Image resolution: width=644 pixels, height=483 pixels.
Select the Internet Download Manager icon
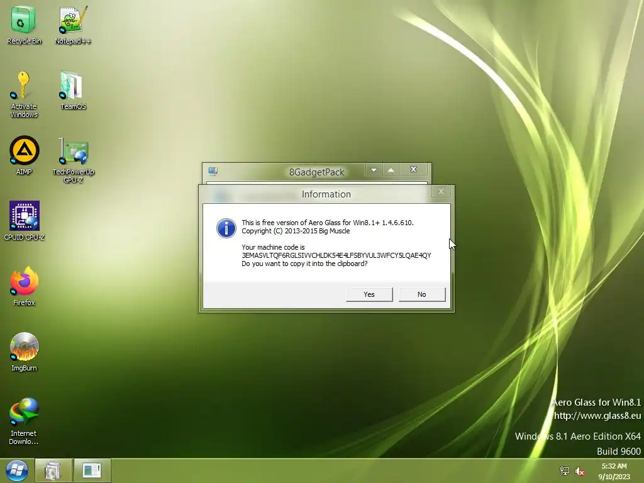pos(24,421)
